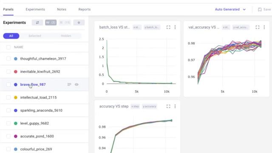272x153 pixels.
Task: Select the highlighted grouped view button beside filter
Action: tap(51, 23)
